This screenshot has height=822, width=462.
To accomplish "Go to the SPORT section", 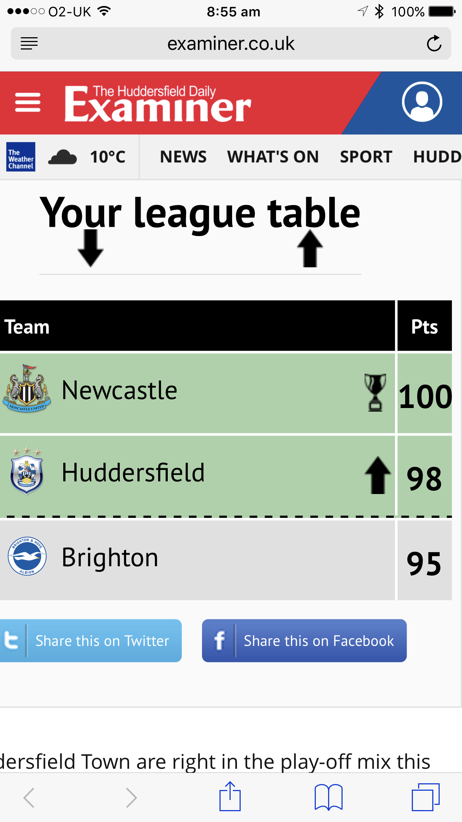I will [366, 157].
